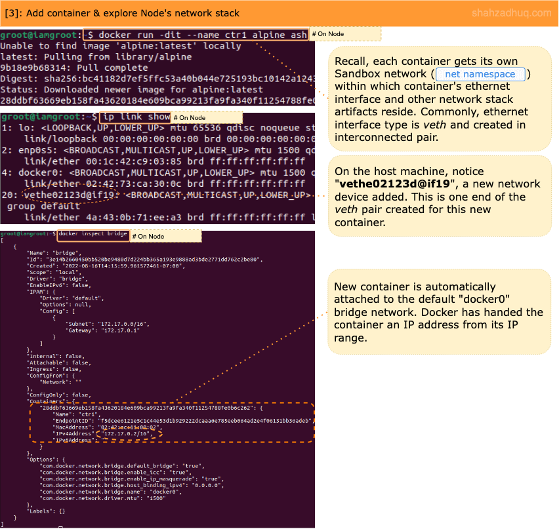Select MAC line "link/ether 02:42:73:ca:30:0c"
The image size is (559, 529).
tap(165, 184)
